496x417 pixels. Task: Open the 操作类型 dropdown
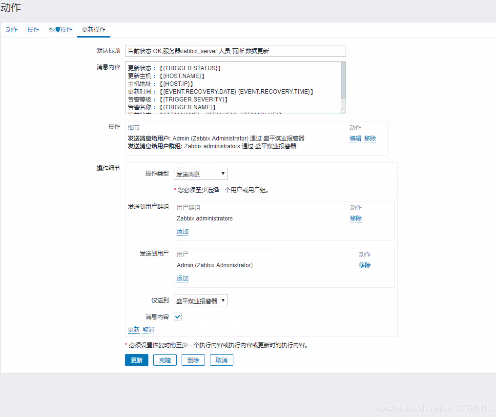201,174
